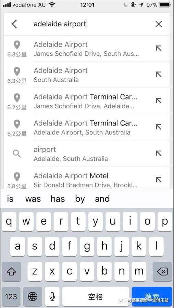The width and height of the screenshot is (174, 308).
Task: Tap the location pin showing 6.8公里
Action: (17, 45)
